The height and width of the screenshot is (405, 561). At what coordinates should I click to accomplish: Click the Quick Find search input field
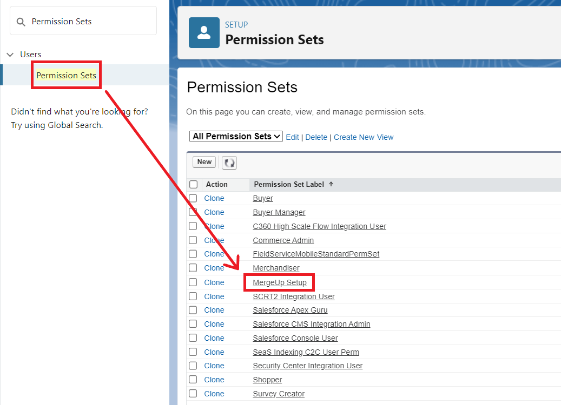pyautogui.click(x=83, y=21)
